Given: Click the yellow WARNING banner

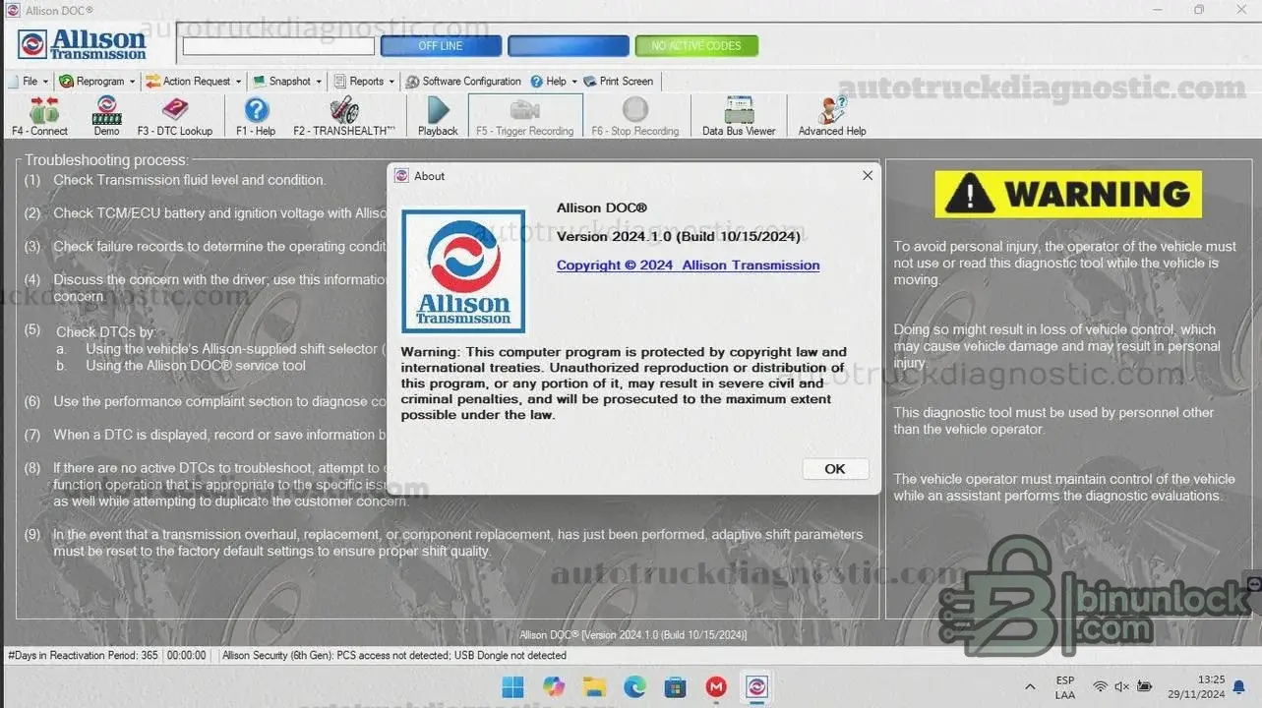Looking at the screenshot, I should click(1068, 194).
